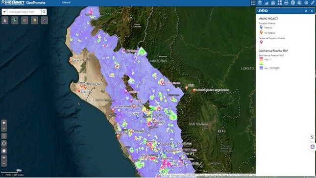Click the Cerro corona marker label
Viewport: 316px width, 178px height.
155,115
